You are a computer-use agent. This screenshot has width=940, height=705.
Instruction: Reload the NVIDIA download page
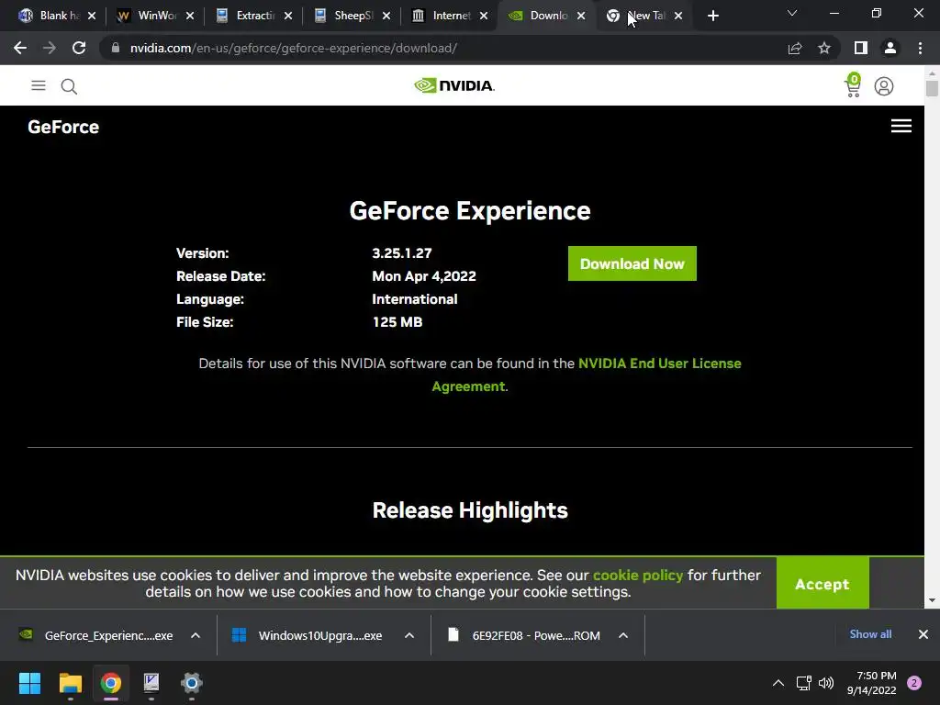point(79,48)
